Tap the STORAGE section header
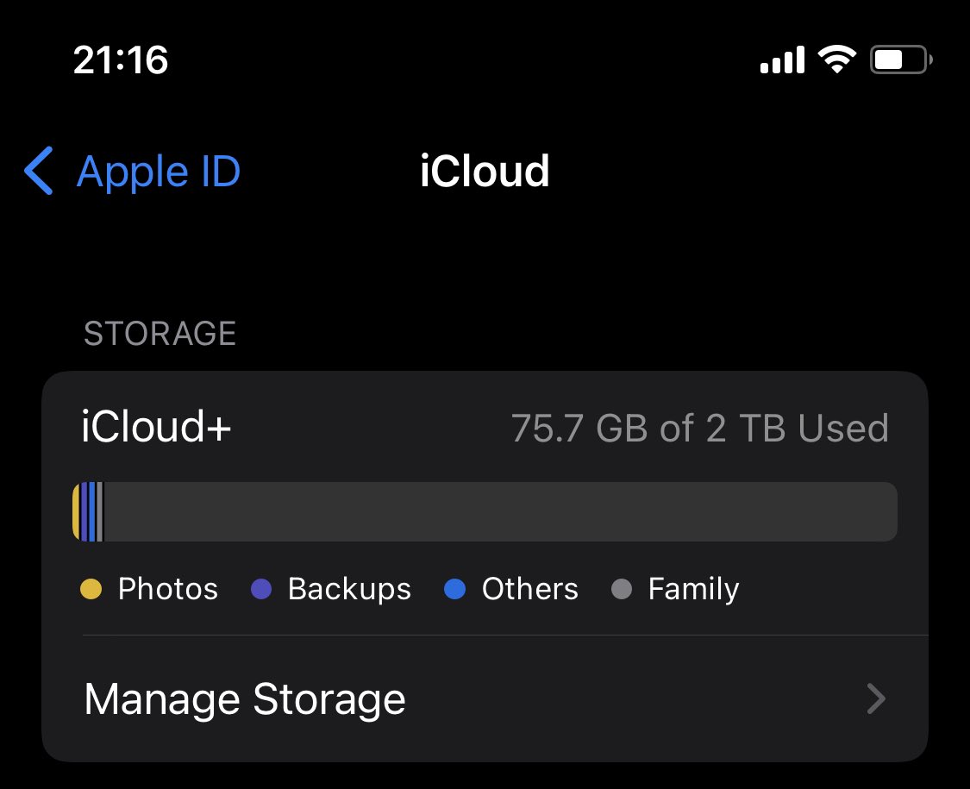The height and width of the screenshot is (789, 970). coord(160,334)
